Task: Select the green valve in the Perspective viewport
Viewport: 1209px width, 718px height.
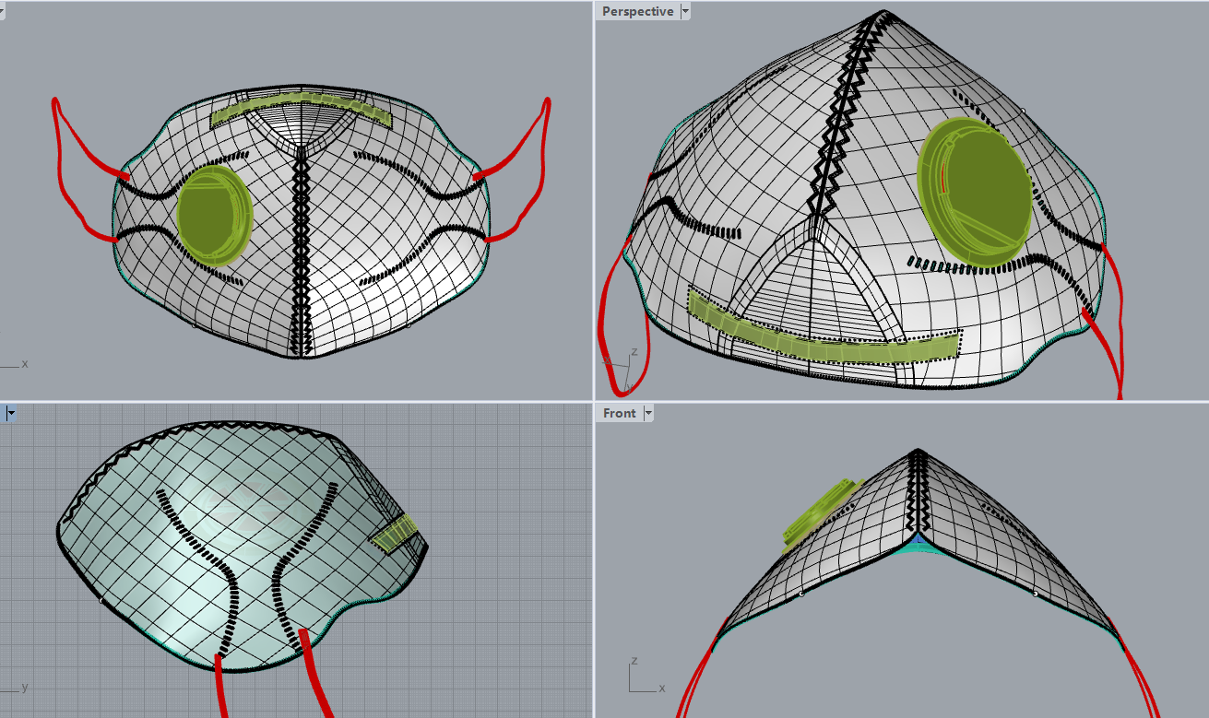Action: pyautogui.click(x=975, y=193)
